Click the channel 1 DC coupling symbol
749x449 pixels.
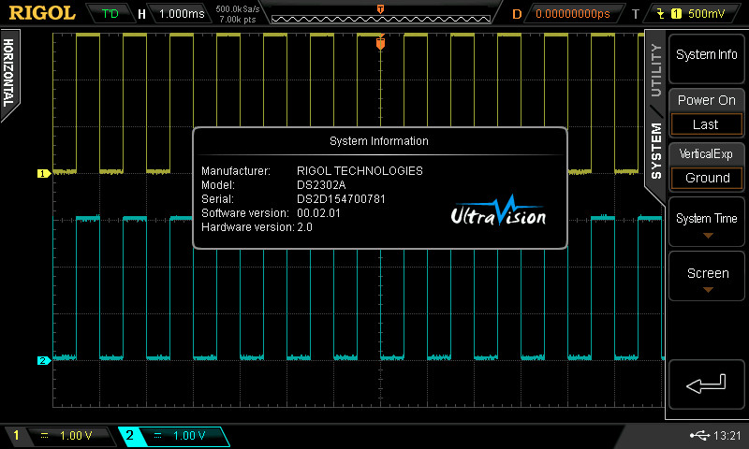coord(44,435)
